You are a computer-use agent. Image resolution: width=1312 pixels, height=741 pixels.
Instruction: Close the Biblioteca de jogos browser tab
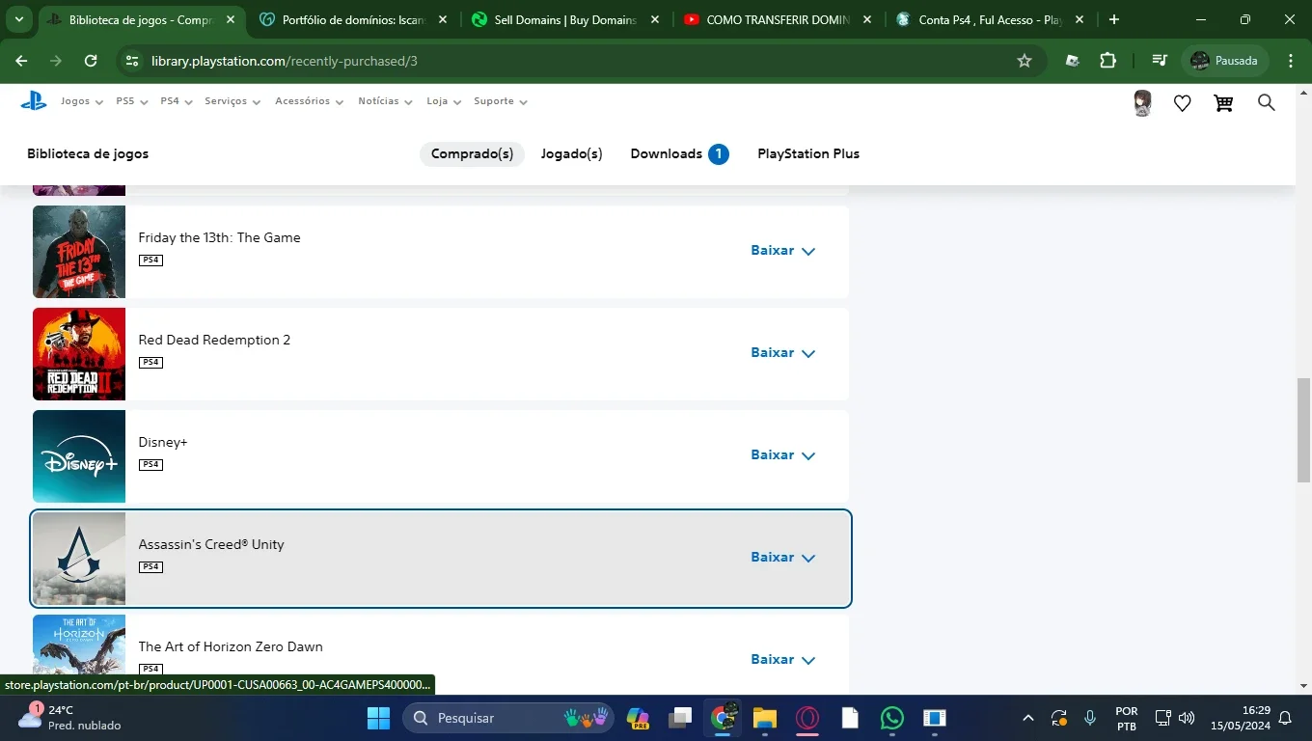(231, 19)
